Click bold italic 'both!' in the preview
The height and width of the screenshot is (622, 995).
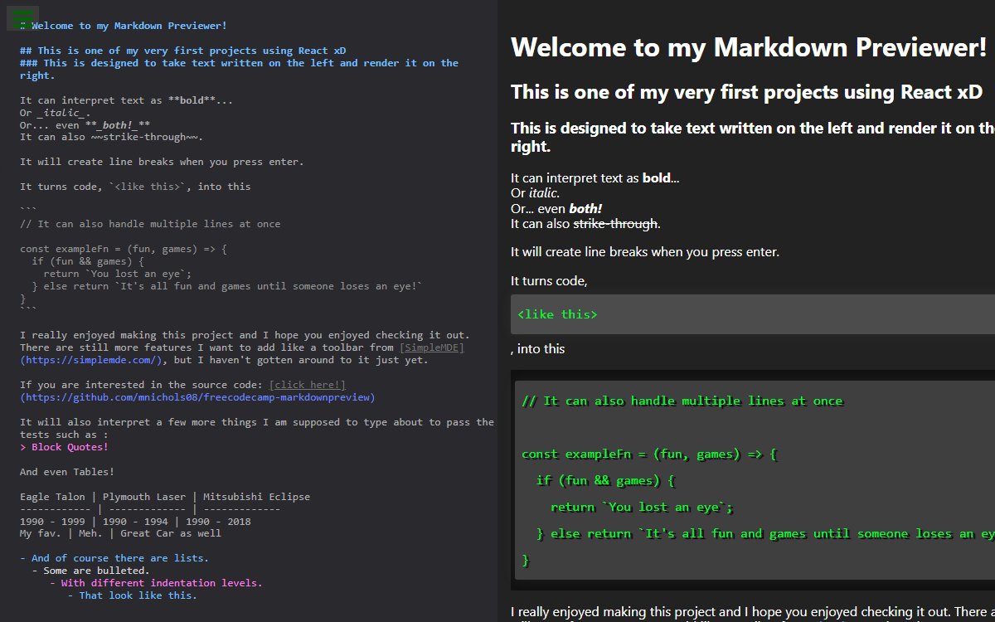tap(585, 209)
